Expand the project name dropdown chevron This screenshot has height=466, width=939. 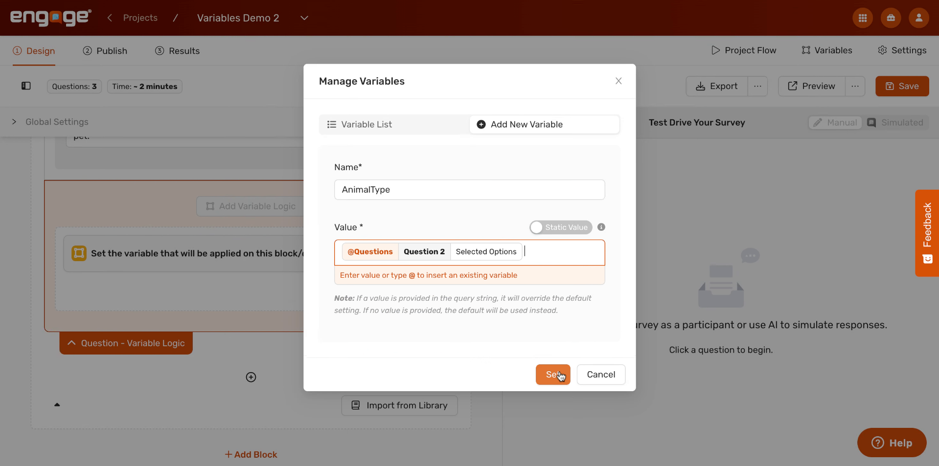pos(304,18)
